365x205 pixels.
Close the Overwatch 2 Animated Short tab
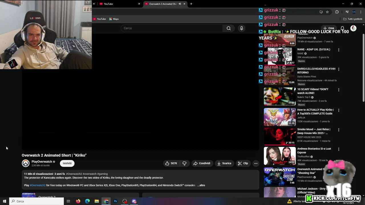click(184, 4)
